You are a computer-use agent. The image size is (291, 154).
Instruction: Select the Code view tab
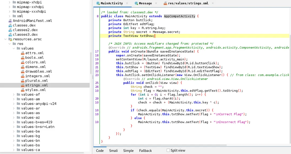pos(100,151)
